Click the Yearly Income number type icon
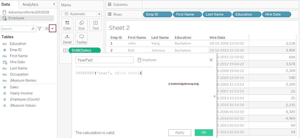Screen dimensions: 300x138 coord(5,93)
